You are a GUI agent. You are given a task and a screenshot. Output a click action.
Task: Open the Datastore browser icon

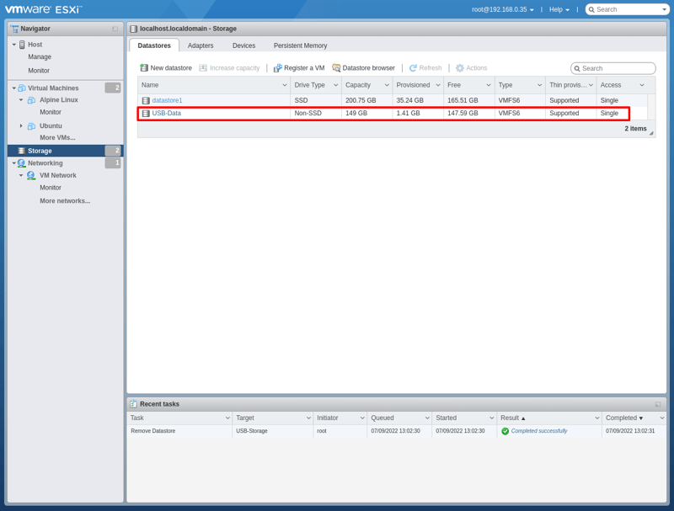point(336,68)
